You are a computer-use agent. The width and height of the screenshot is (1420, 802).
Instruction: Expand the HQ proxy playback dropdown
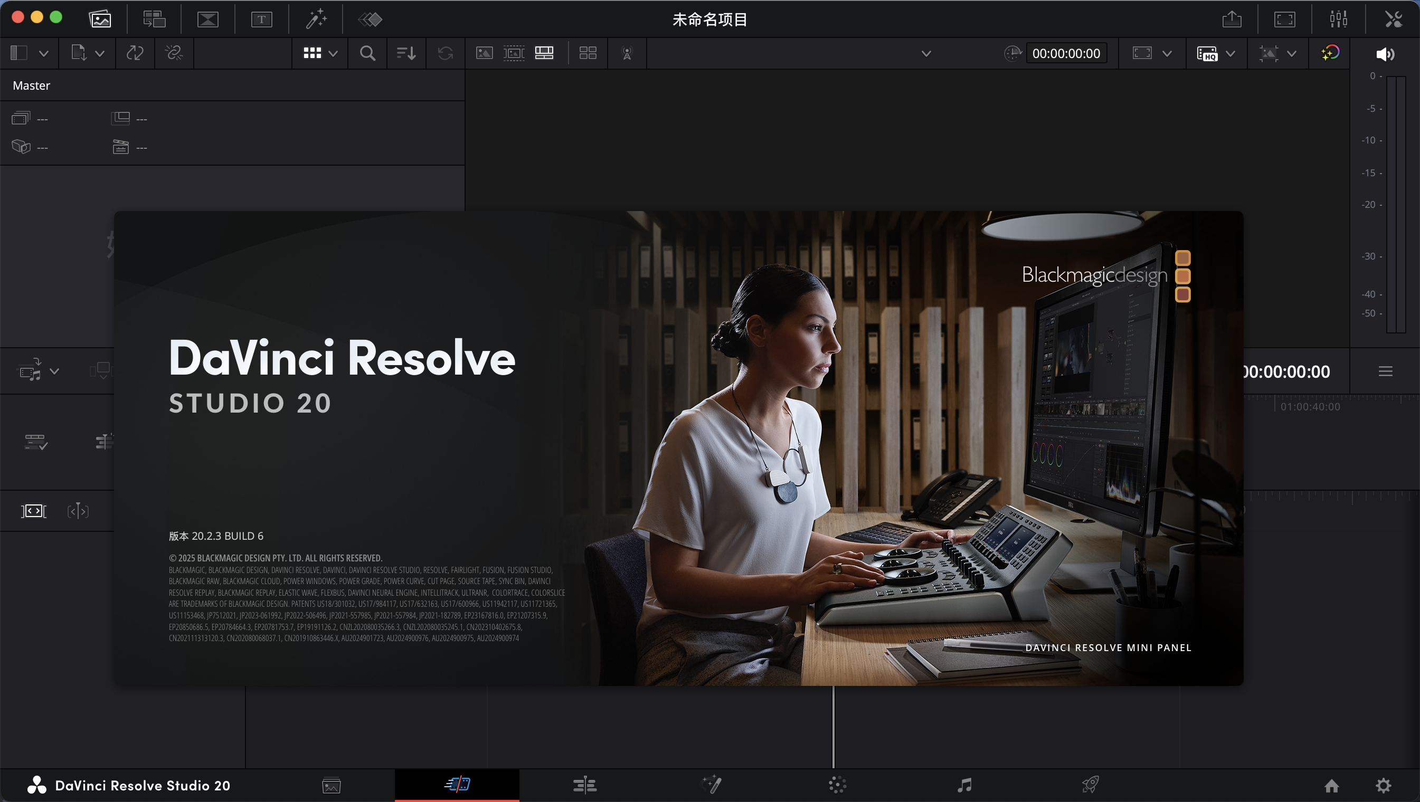pos(1230,54)
